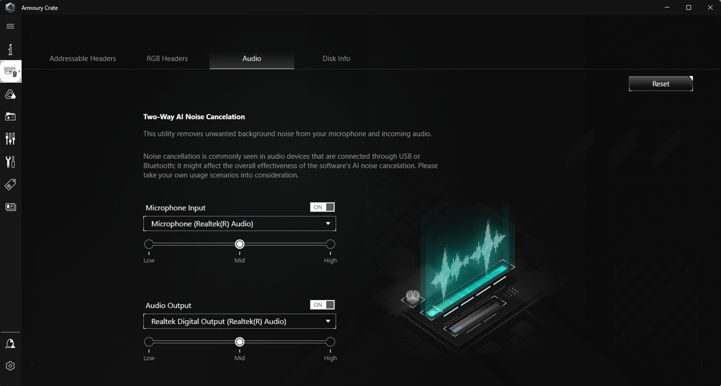
Task: Open Realtek Digital Output device dropdown
Action: click(x=240, y=321)
